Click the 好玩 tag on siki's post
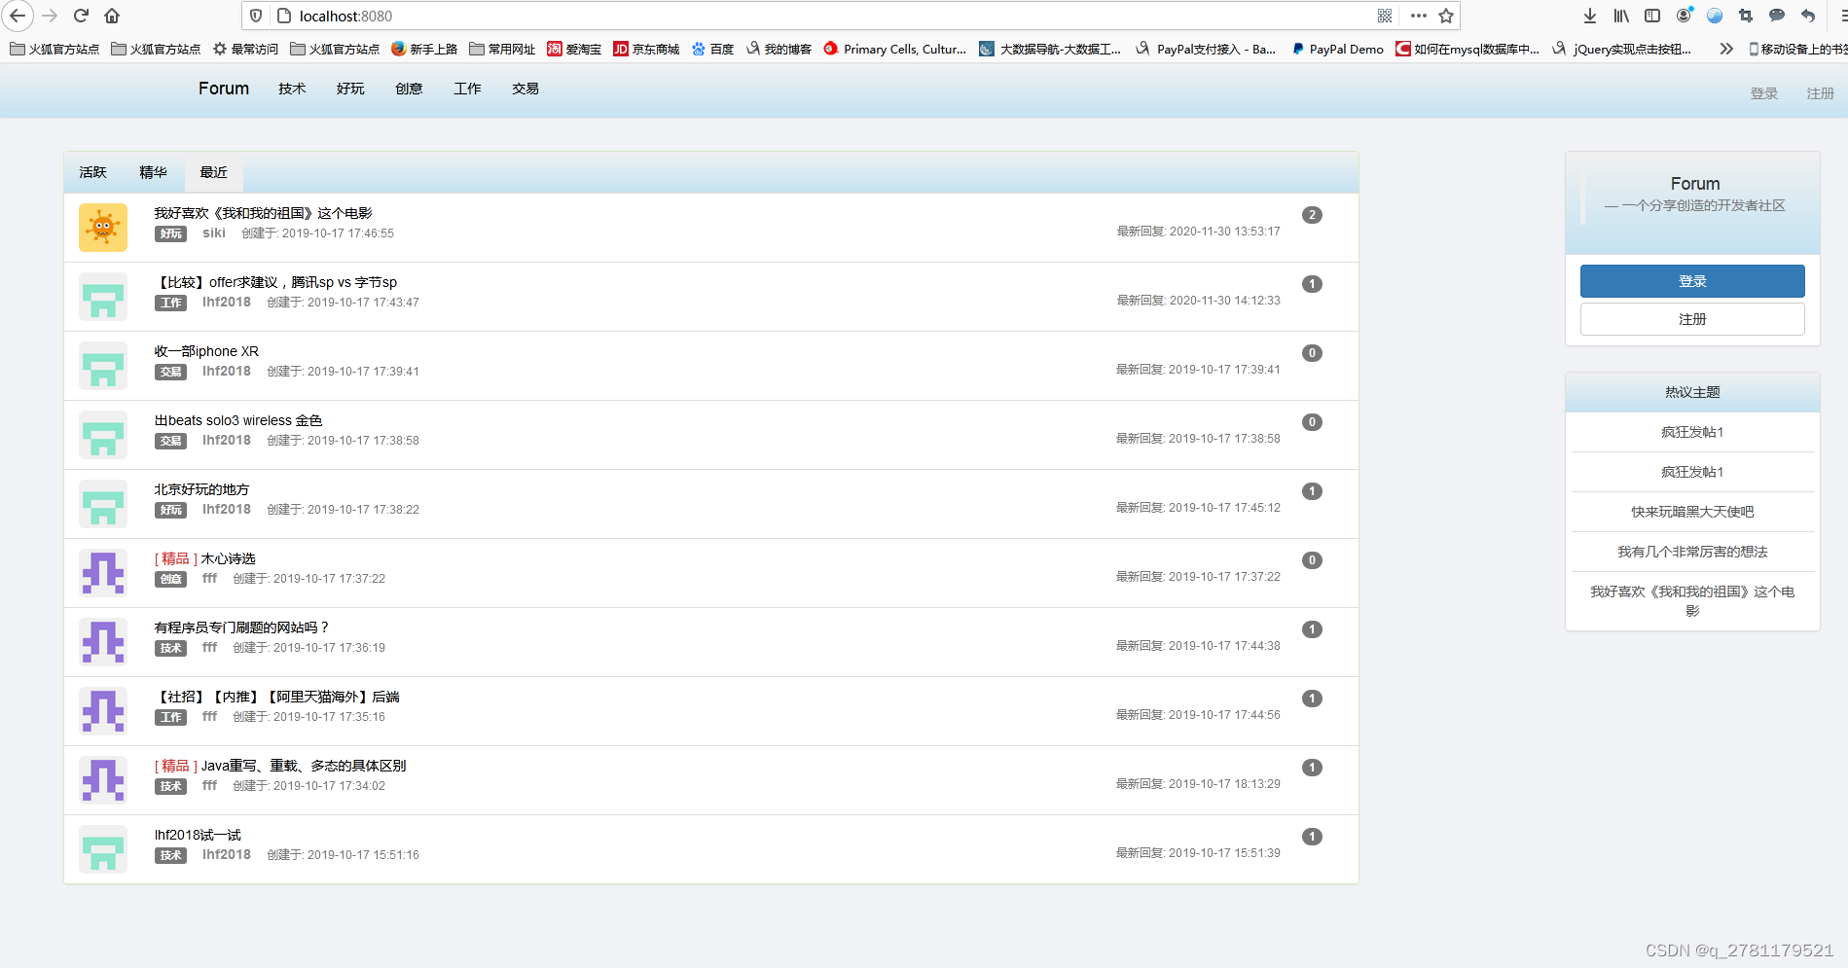 click(170, 233)
